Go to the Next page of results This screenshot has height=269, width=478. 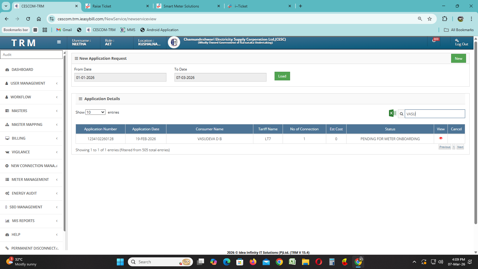click(460, 147)
